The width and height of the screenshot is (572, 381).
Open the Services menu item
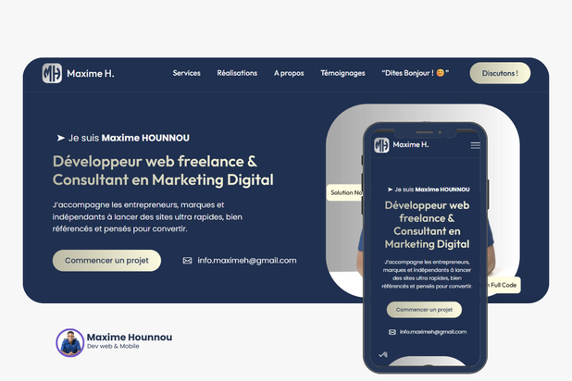[186, 73]
